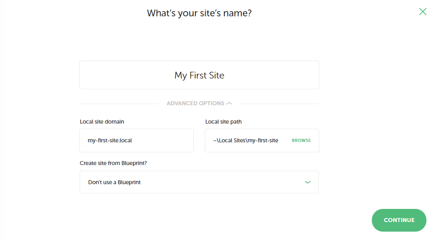Screen dimensions: 436x240
Task: Click the 'Local site path' label
Action: click(223, 122)
